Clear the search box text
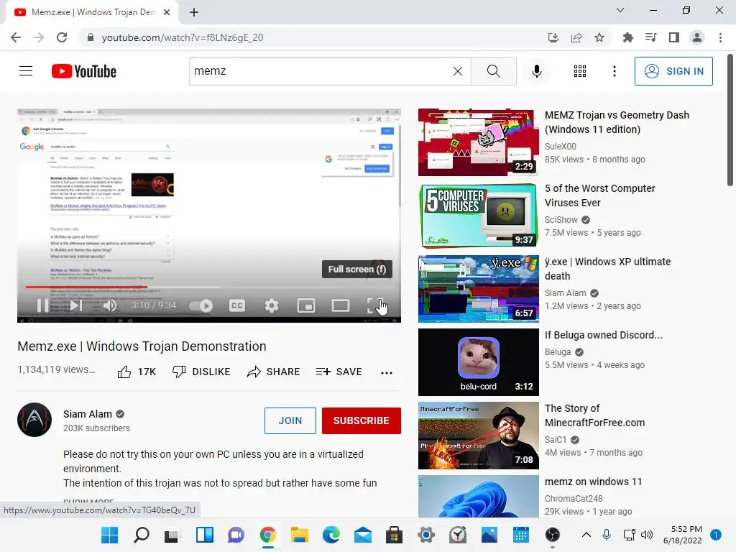 click(x=458, y=71)
